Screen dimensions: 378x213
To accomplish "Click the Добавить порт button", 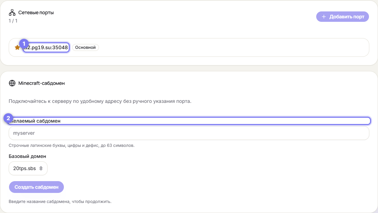I will point(342,17).
